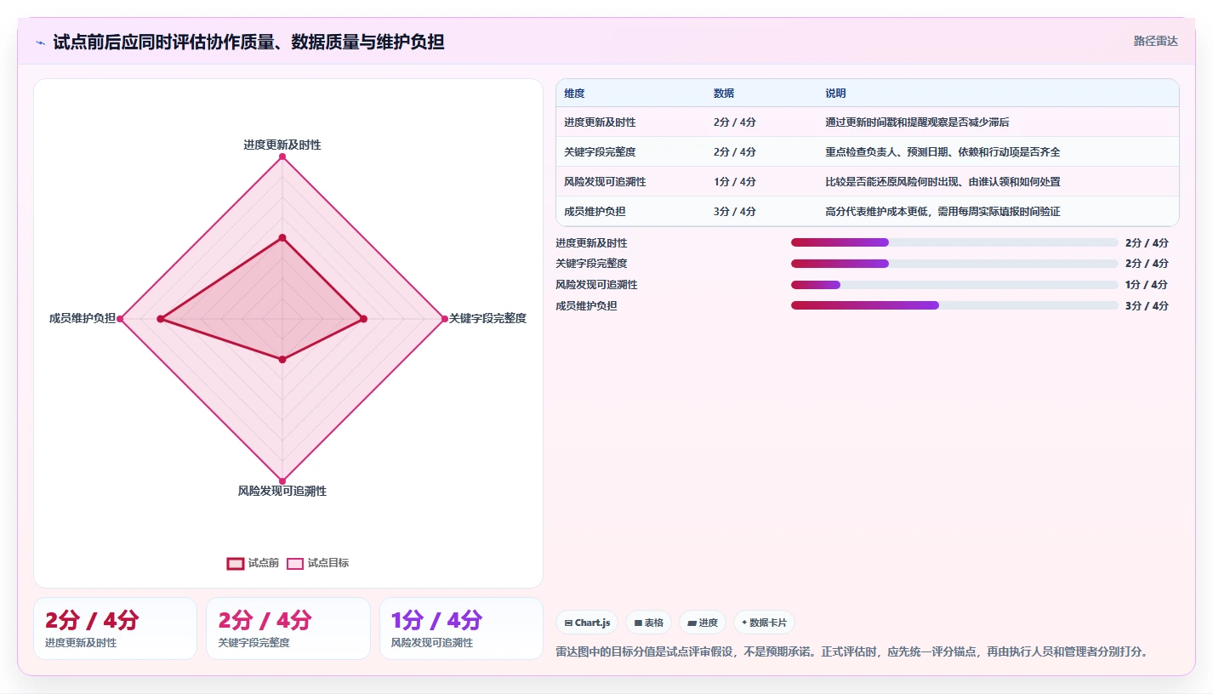Click the 进度更新及时性 progress bar
The height and width of the screenshot is (694, 1213).
954,242
